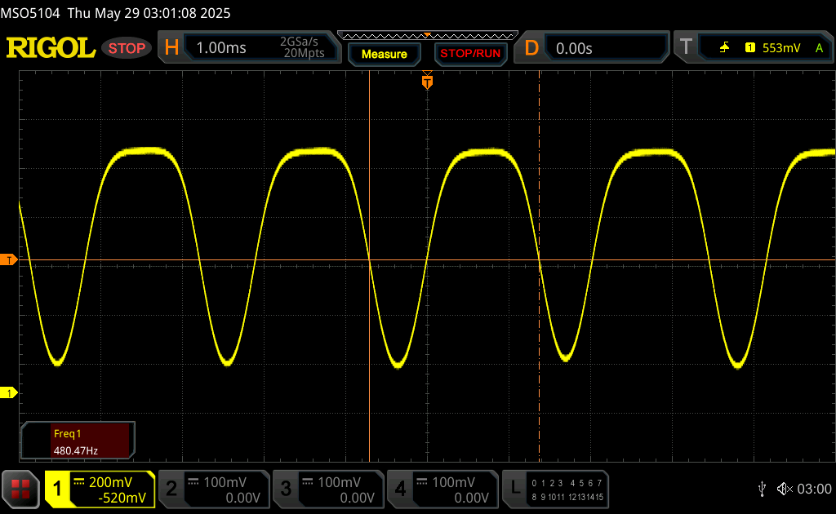Click the 2GSa/s sample rate readout

(299, 42)
